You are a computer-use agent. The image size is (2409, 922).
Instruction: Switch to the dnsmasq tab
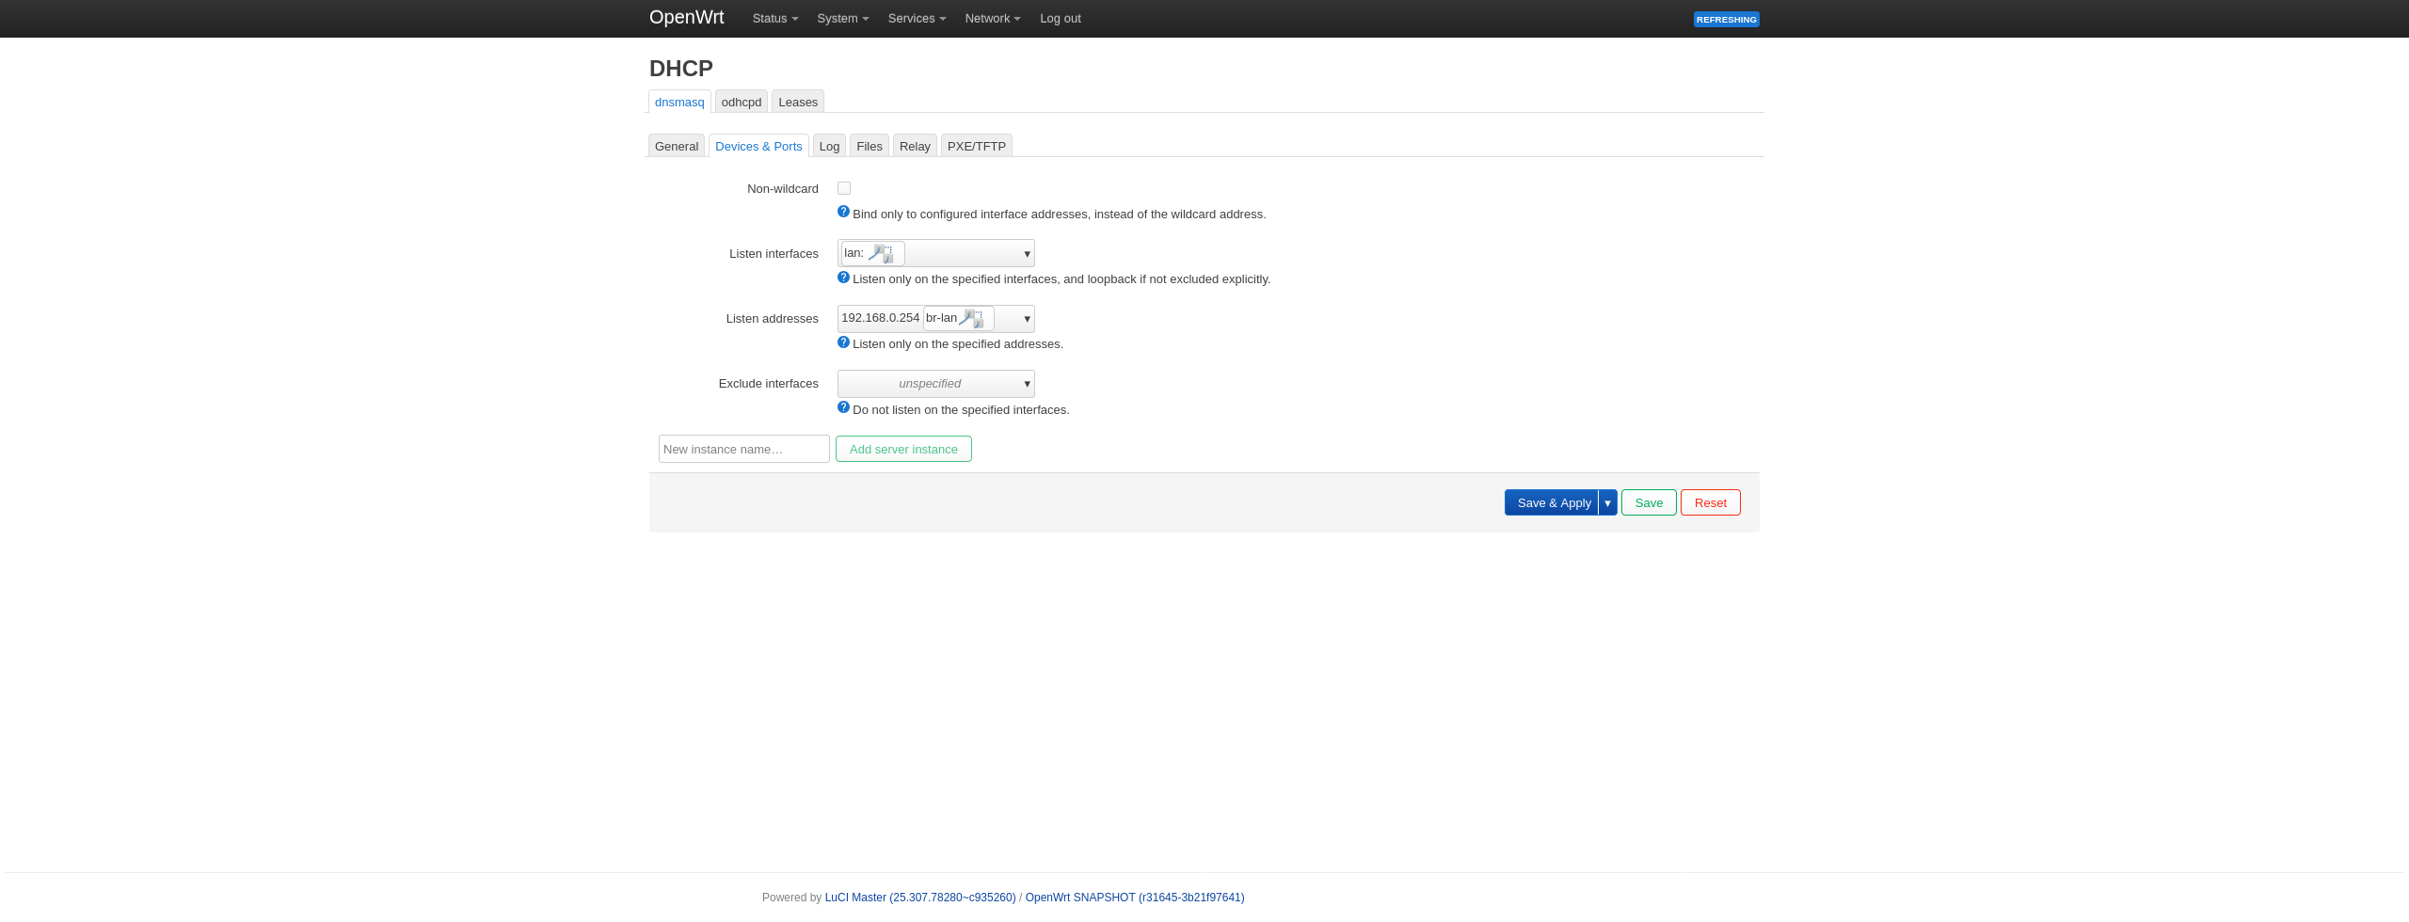click(x=679, y=102)
